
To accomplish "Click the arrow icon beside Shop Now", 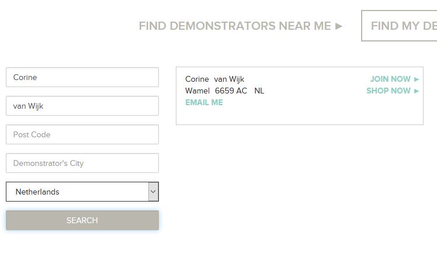I will click(417, 91).
